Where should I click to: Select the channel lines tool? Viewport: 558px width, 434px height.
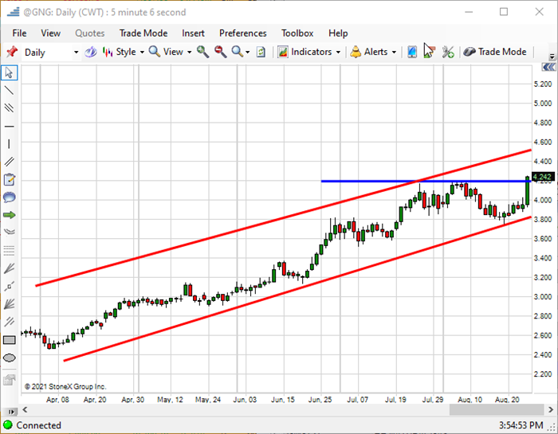point(9,162)
